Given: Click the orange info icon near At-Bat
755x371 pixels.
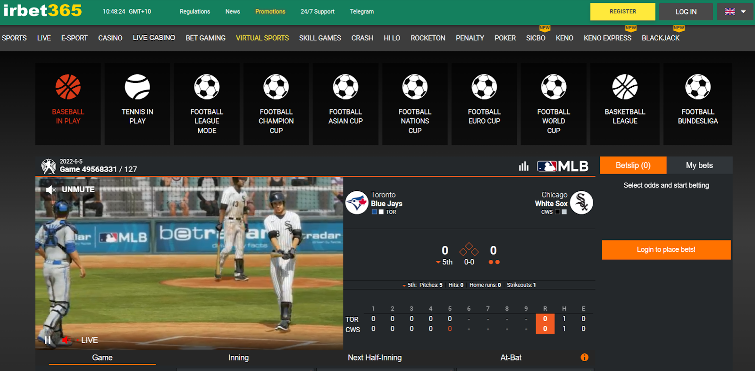Looking at the screenshot, I should [585, 357].
